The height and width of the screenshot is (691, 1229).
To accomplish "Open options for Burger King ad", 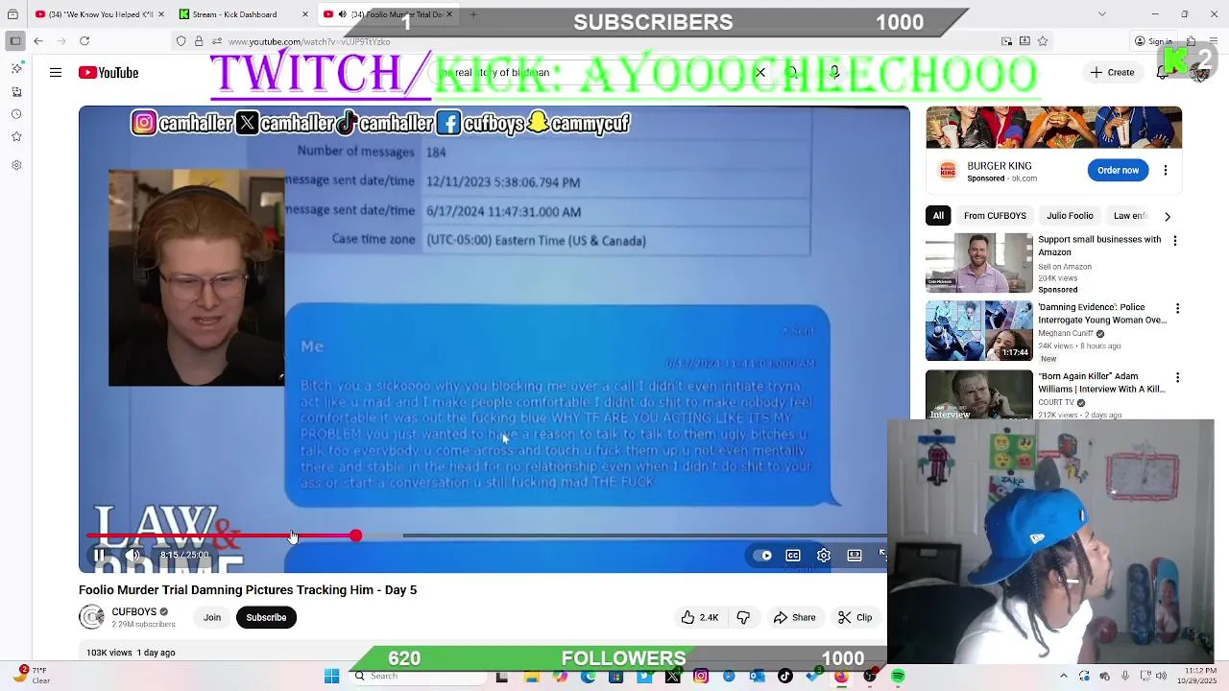I will (1166, 170).
